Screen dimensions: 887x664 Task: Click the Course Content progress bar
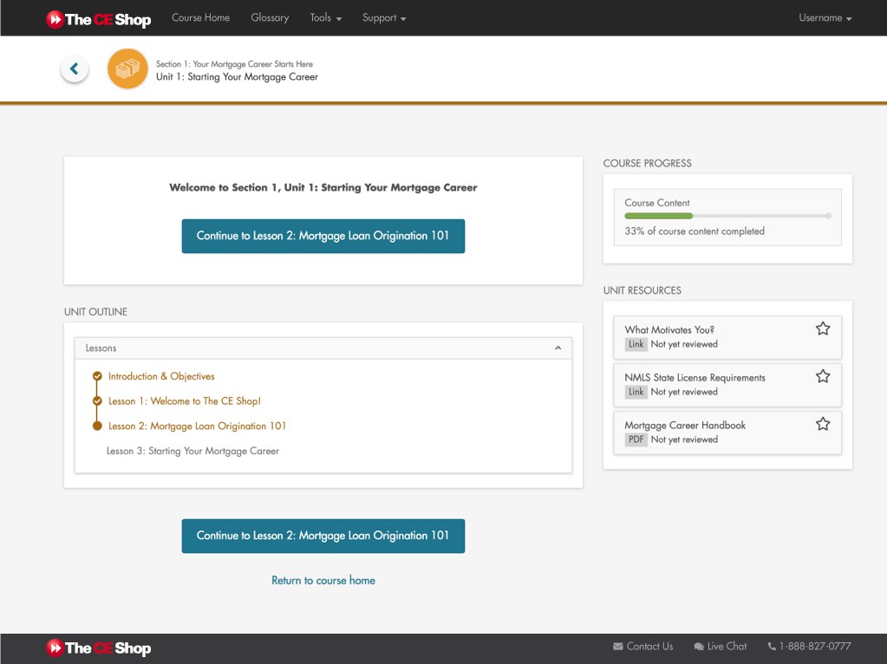727,216
